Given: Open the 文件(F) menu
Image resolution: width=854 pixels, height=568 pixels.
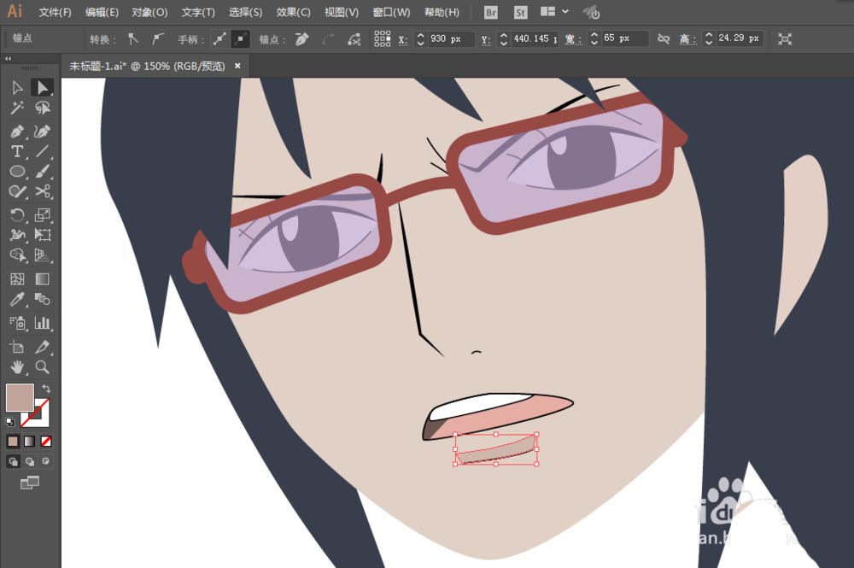Looking at the screenshot, I should (55, 12).
